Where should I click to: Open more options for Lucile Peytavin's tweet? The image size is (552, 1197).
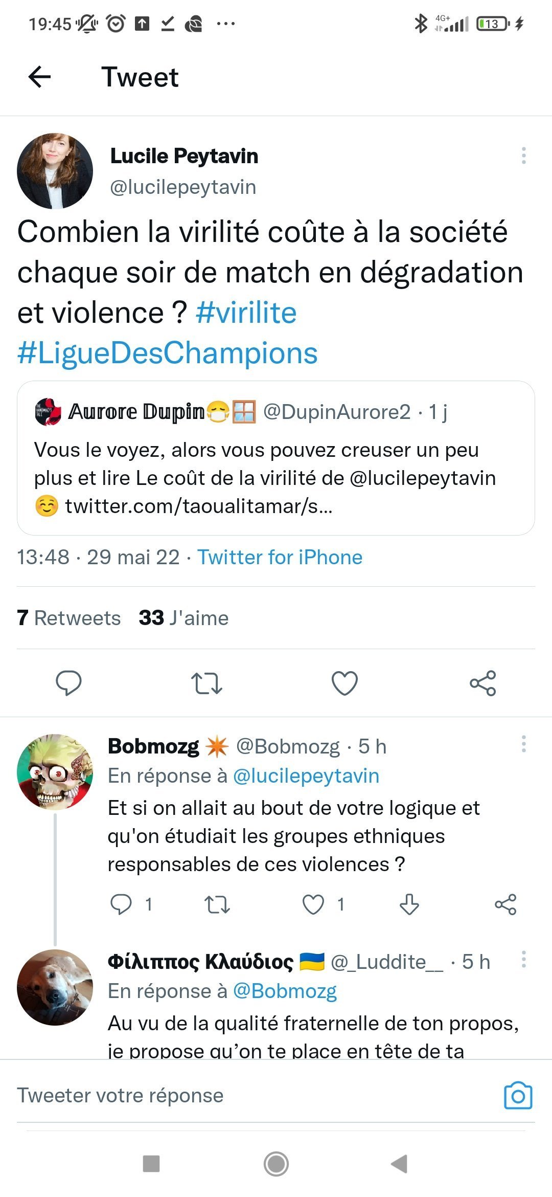coord(523,156)
